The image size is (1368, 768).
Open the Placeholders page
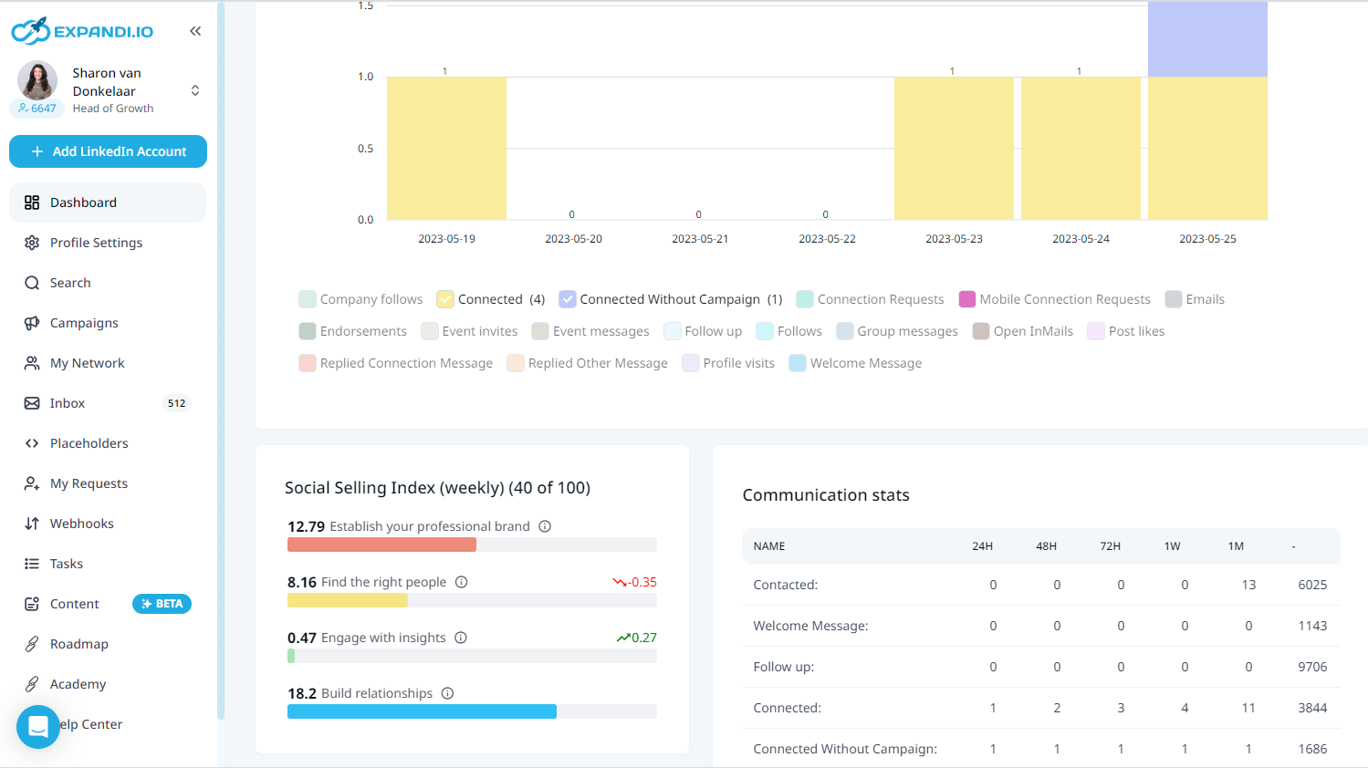(108, 443)
